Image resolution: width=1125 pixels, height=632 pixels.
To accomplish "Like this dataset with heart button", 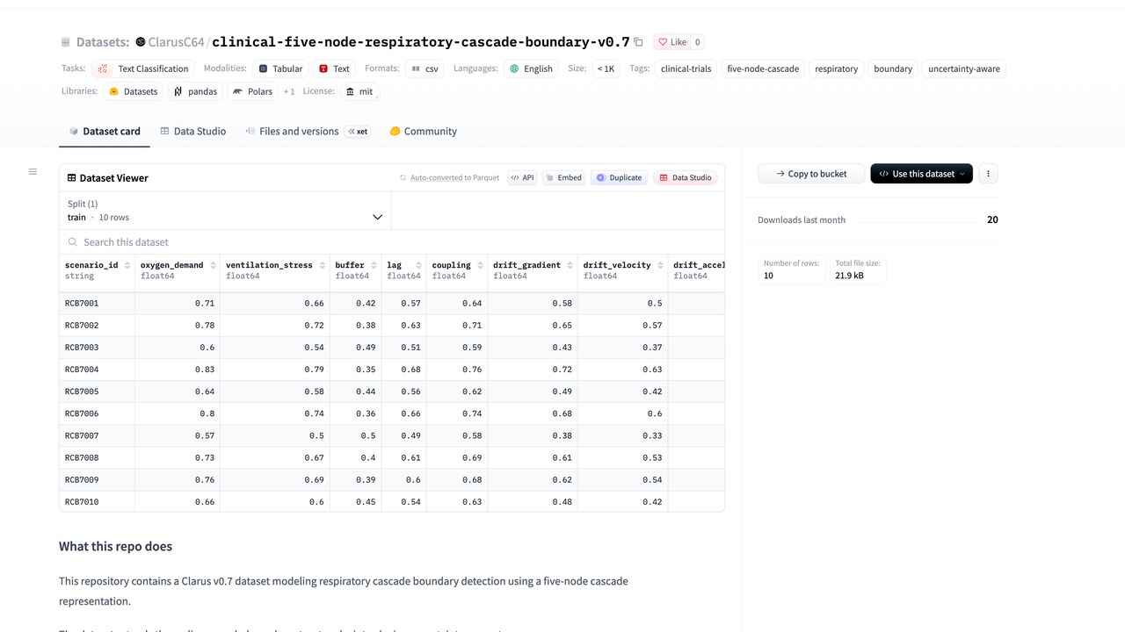I will (x=671, y=42).
